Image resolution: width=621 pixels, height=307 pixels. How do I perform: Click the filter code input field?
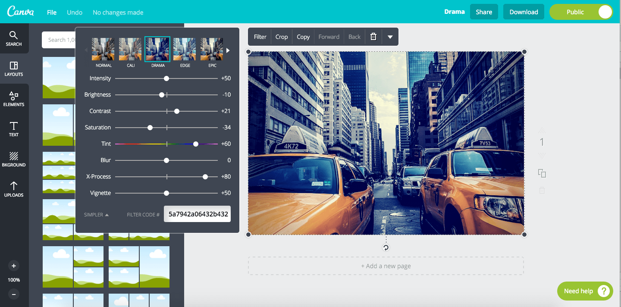197,214
